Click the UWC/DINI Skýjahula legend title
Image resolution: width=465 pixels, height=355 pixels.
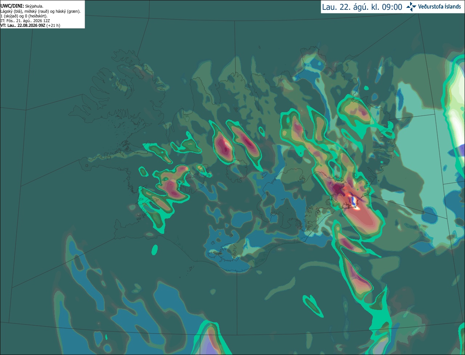click(x=22, y=6)
